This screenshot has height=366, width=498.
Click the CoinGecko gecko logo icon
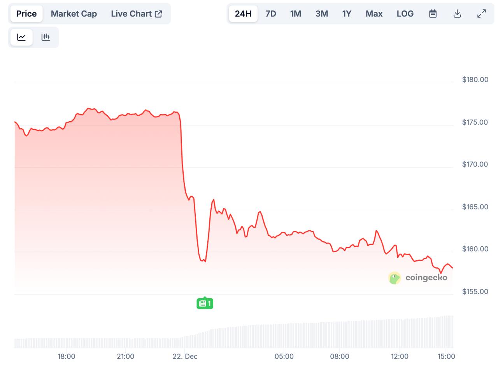click(395, 278)
